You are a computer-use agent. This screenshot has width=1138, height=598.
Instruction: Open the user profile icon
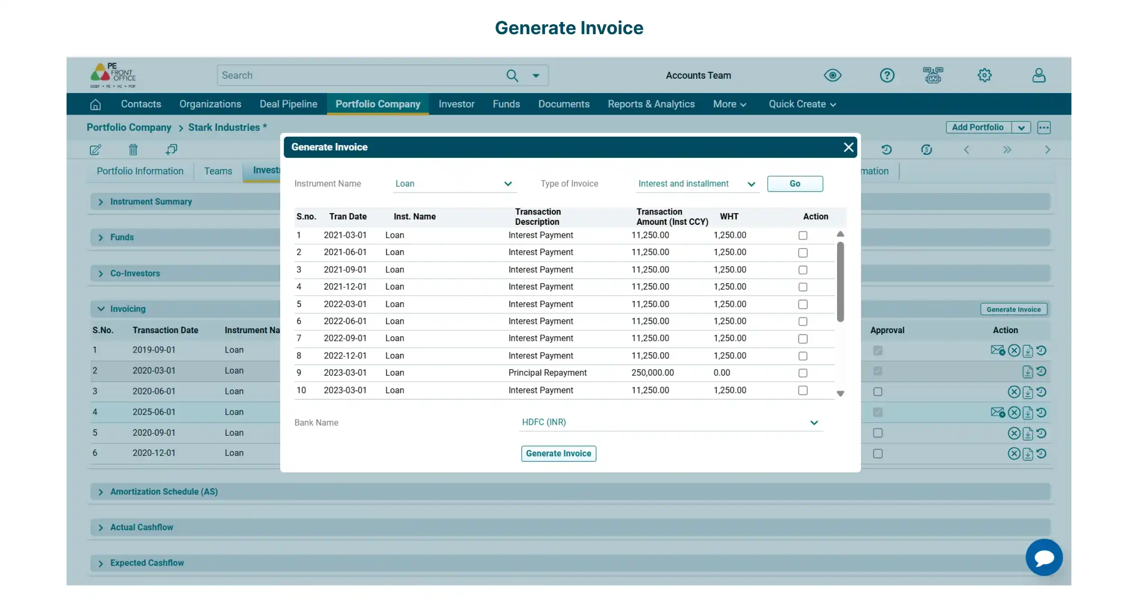(1039, 75)
